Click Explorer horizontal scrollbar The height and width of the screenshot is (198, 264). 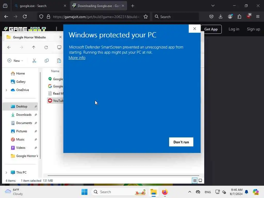[123, 175]
